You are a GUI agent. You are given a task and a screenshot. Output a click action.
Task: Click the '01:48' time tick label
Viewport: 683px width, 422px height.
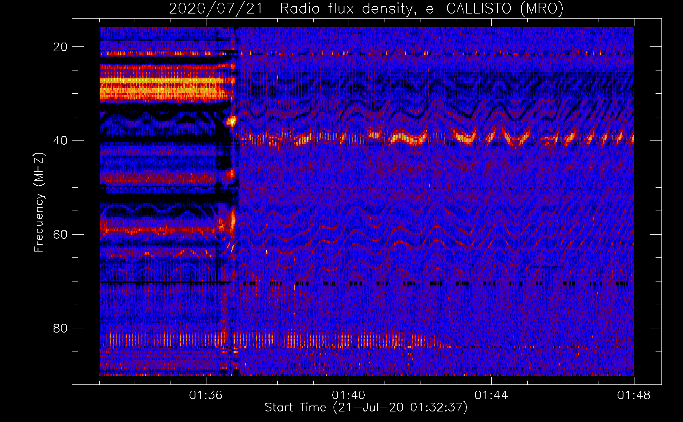(634, 395)
